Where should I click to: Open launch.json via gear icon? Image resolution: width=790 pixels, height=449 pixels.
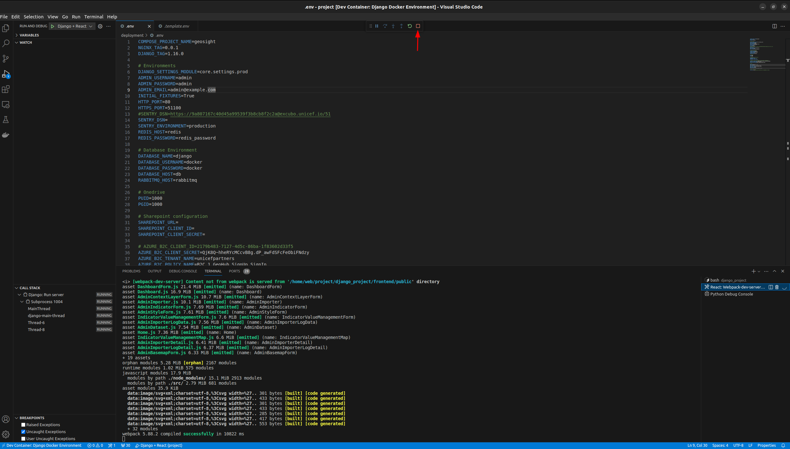[x=100, y=26]
